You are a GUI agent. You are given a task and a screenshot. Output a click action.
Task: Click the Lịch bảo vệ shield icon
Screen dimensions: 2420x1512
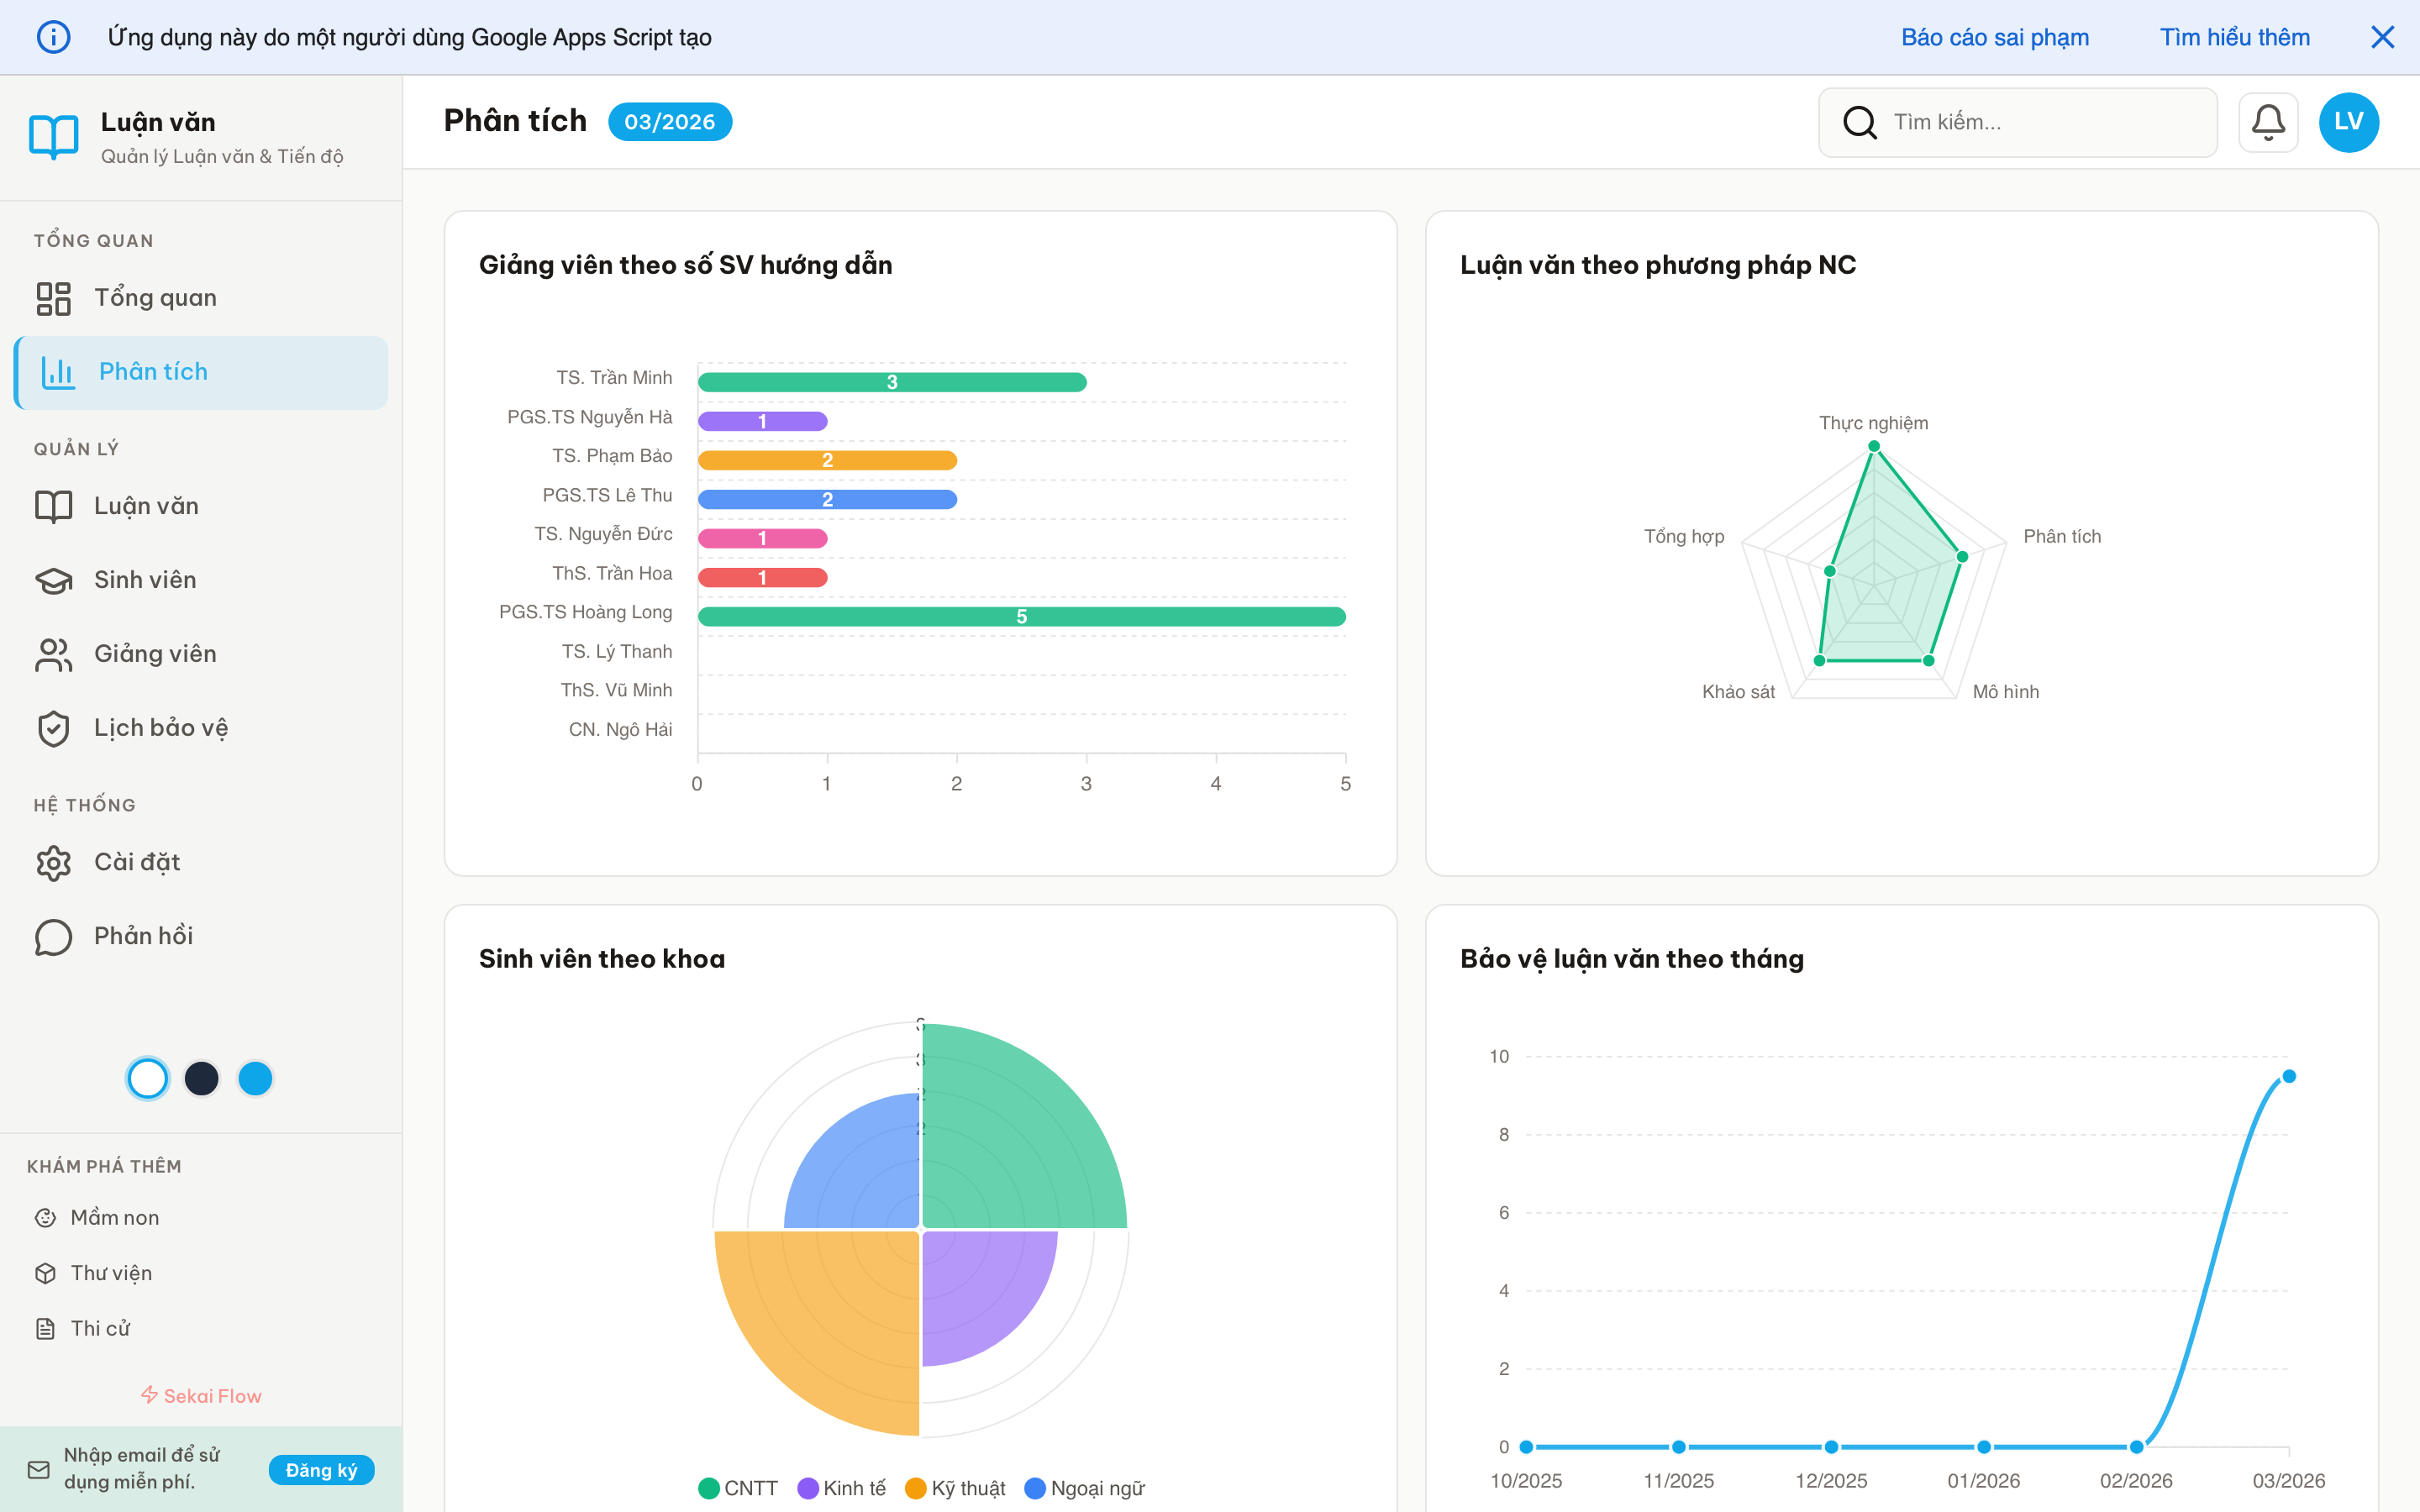[x=54, y=729]
